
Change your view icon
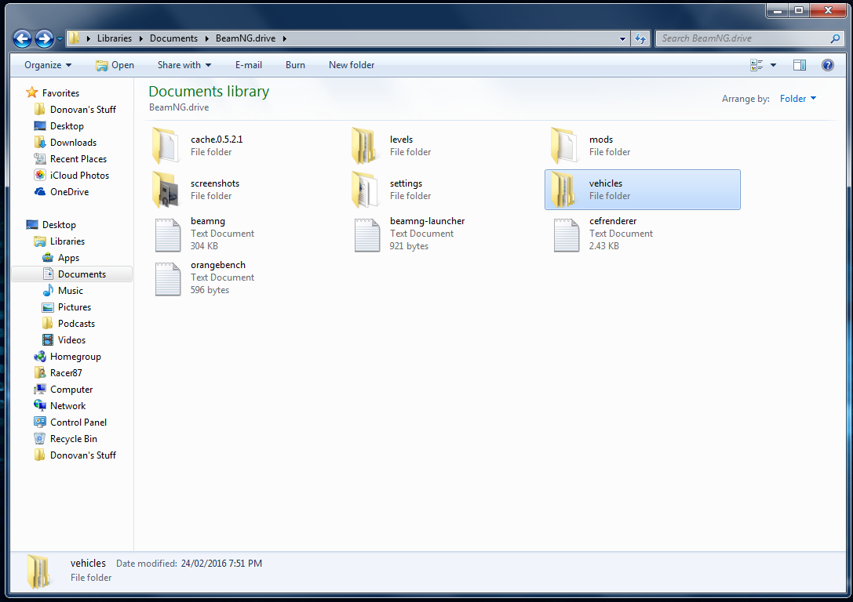pos(756,65)
